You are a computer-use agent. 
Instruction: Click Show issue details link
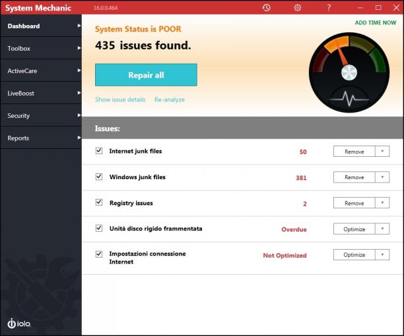point(120,99)
